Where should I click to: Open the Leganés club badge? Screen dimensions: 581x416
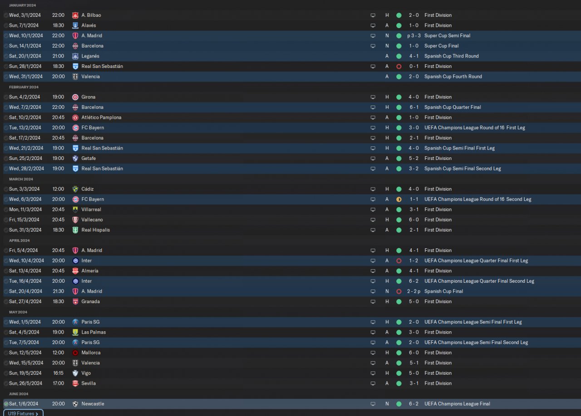(x=75, y=56)
